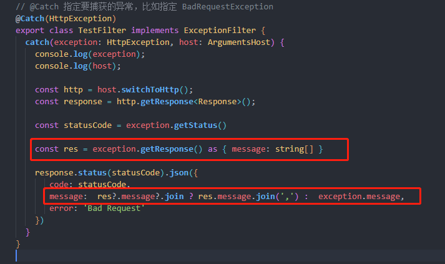Click exception.getResponse() in the res line
Screen dimensions: 445x264
coord(147,149)
